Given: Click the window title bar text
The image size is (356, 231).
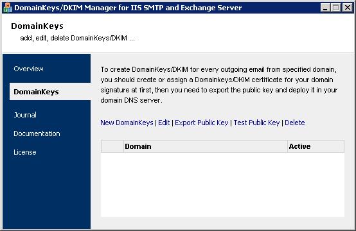Looking at the screenshot, I should point(128,8).
